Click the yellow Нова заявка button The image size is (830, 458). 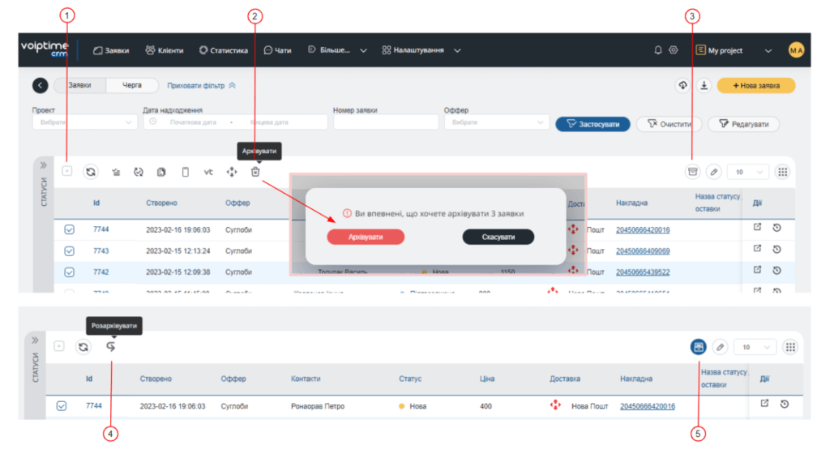click(756, 85)
